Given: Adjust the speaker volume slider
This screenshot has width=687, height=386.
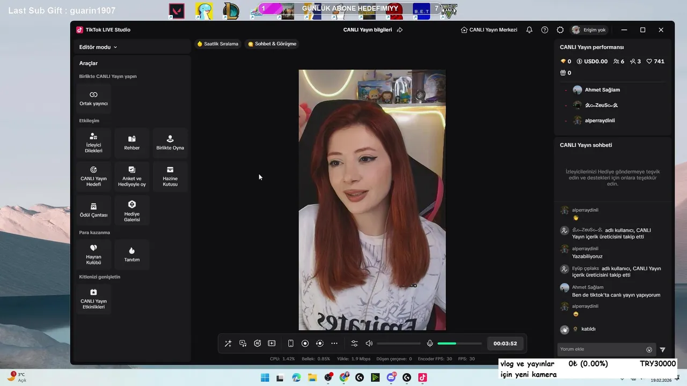Looking at the screenshot, I should click(x=399, y=344).
